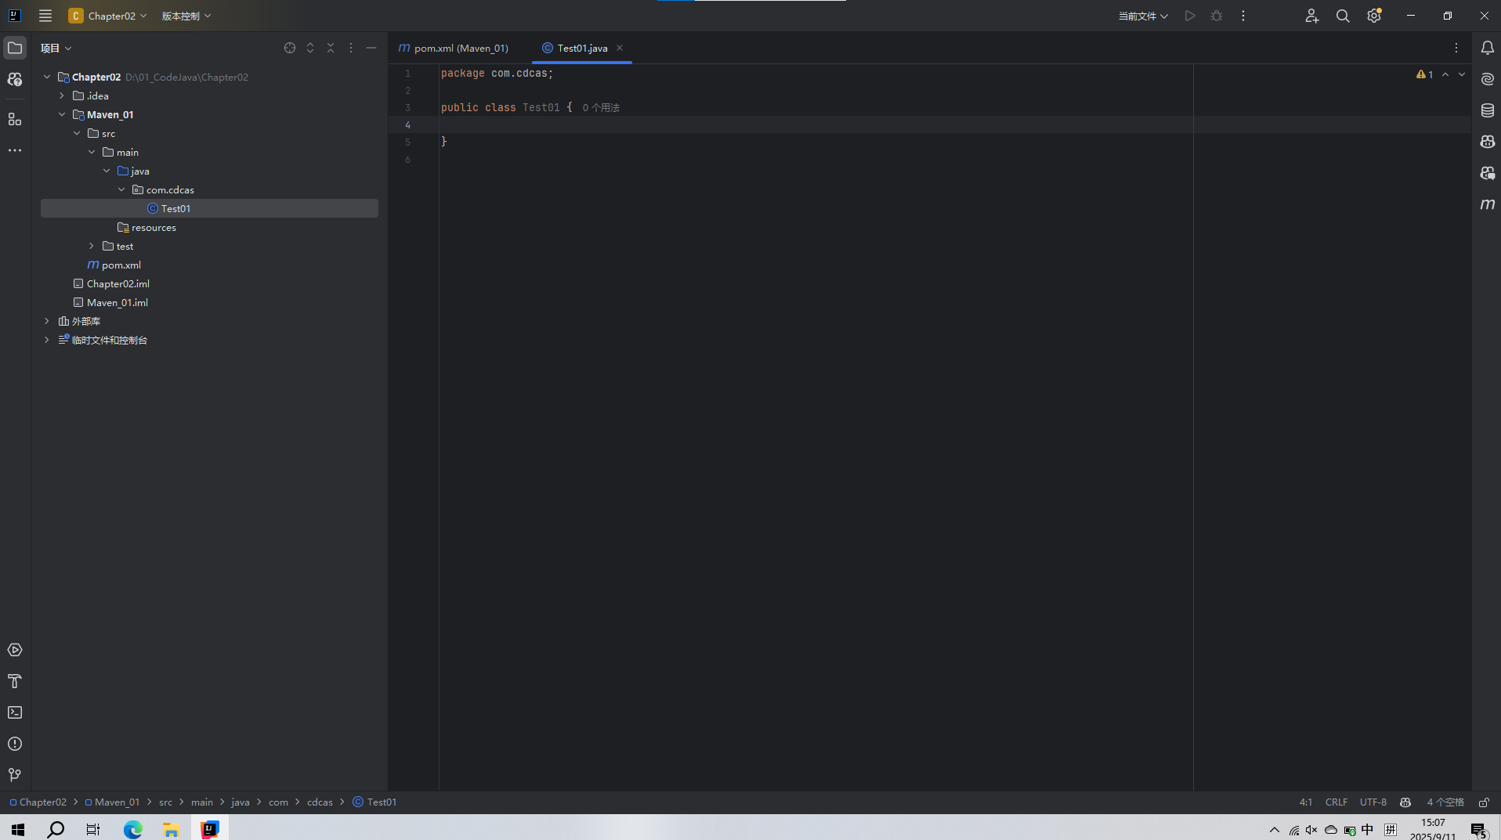
Task: Select Maven_01.iml file
Action: pos(118,302)
